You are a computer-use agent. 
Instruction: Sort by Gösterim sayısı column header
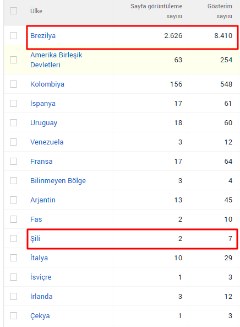coord(220,11)
